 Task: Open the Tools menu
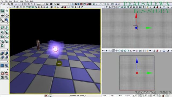coord(27,1)
